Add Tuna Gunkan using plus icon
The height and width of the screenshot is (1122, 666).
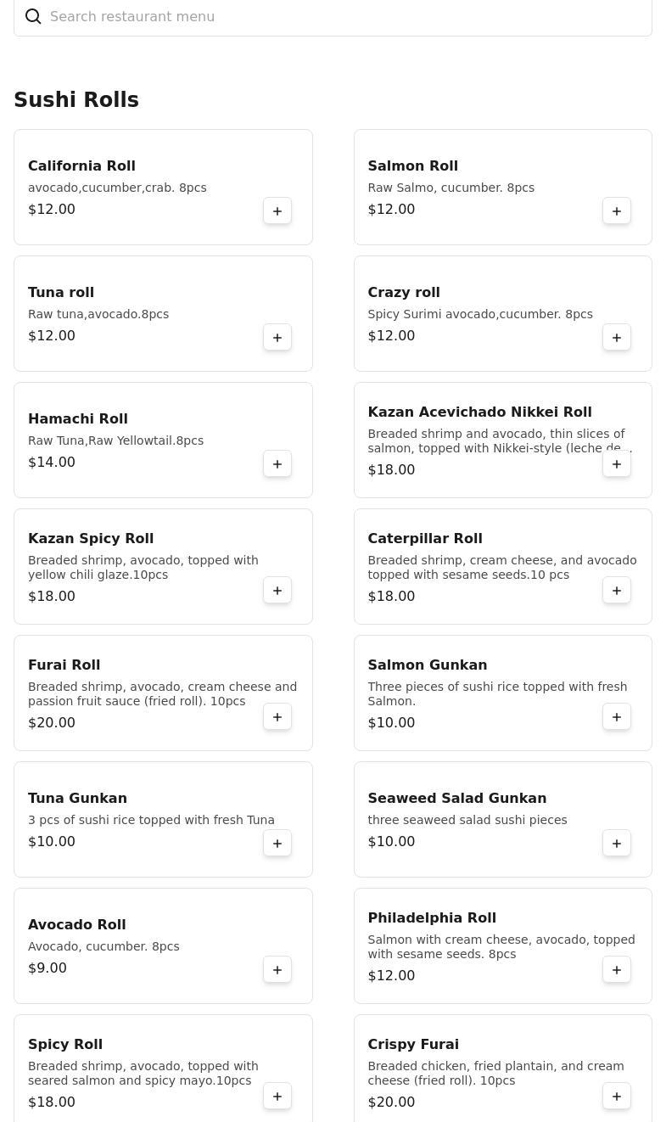[x=277, y=844]
